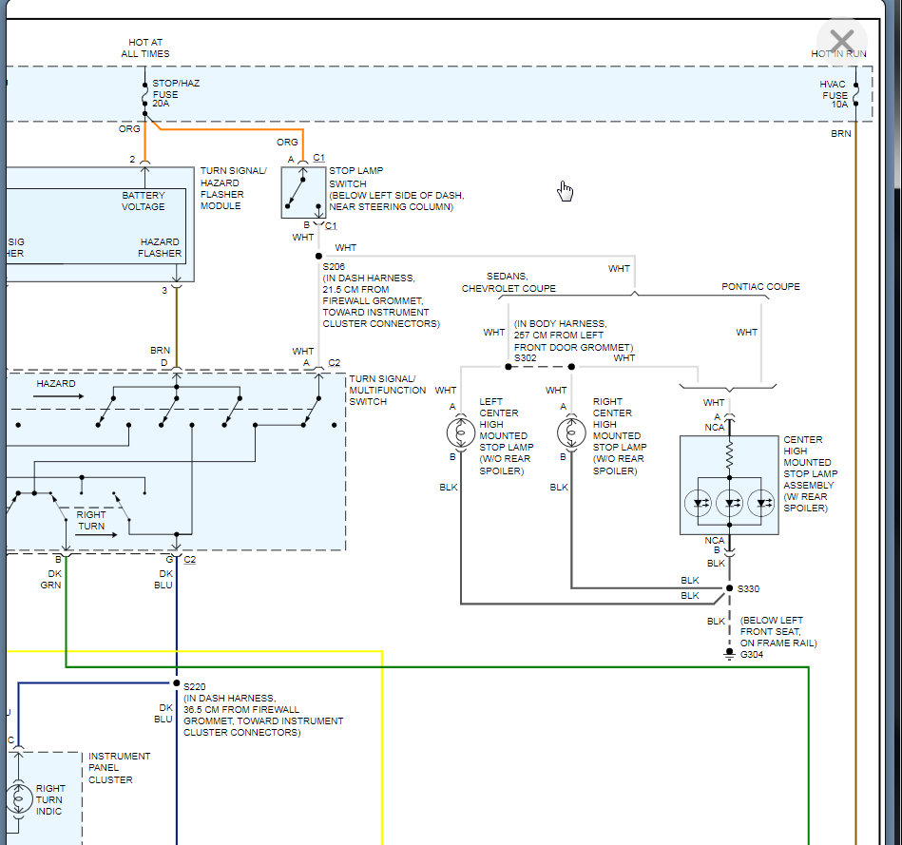Click the G304 ground symbol
The width and height of the screenshot is (902, 845).
click(x=729, y=655)
